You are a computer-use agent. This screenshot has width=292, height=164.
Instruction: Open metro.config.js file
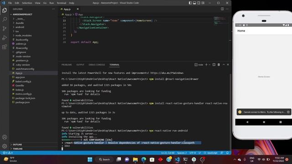pyautogui.click(x=33, y=94)
